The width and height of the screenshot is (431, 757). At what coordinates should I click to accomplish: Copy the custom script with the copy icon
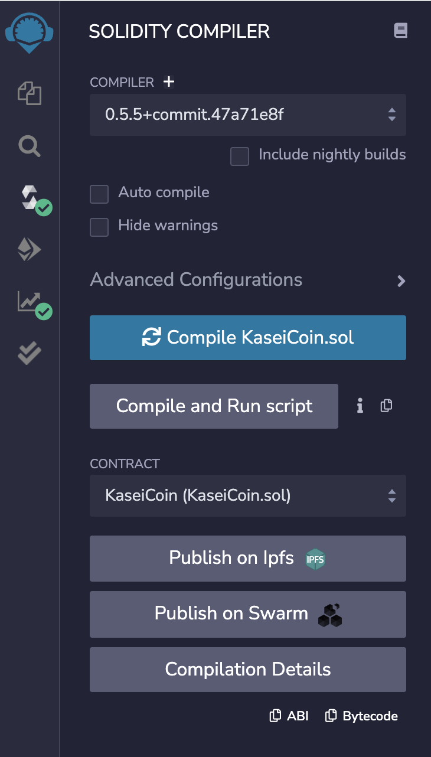point(386,406)
